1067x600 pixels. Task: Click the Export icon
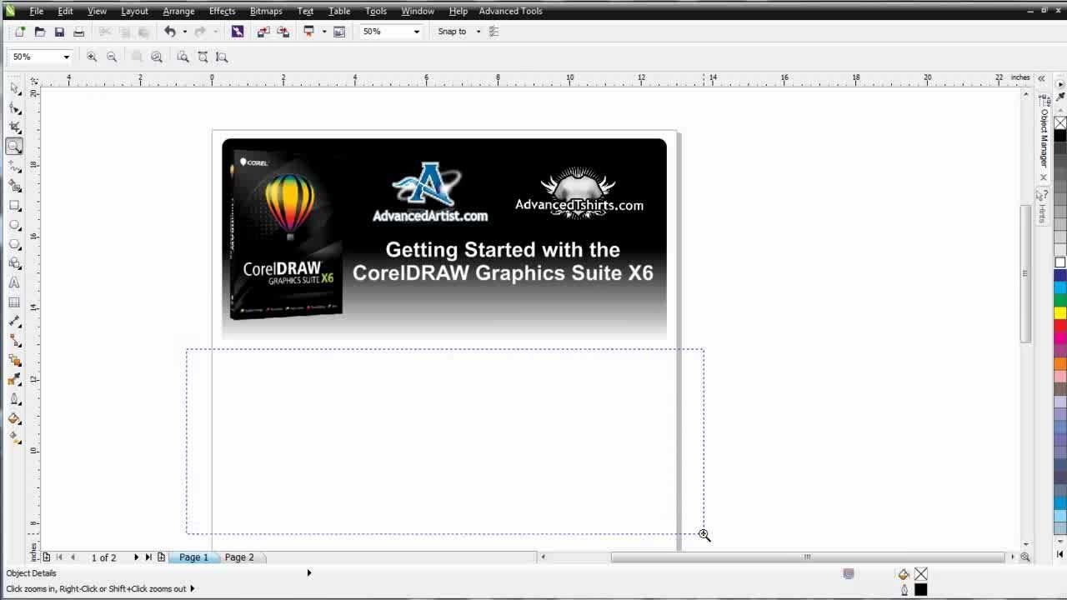coord(283,32)
